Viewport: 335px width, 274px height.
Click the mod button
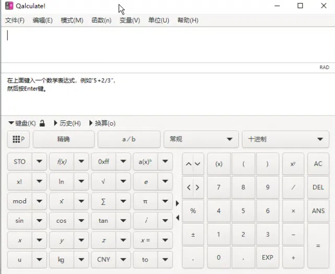pos(19,201)
